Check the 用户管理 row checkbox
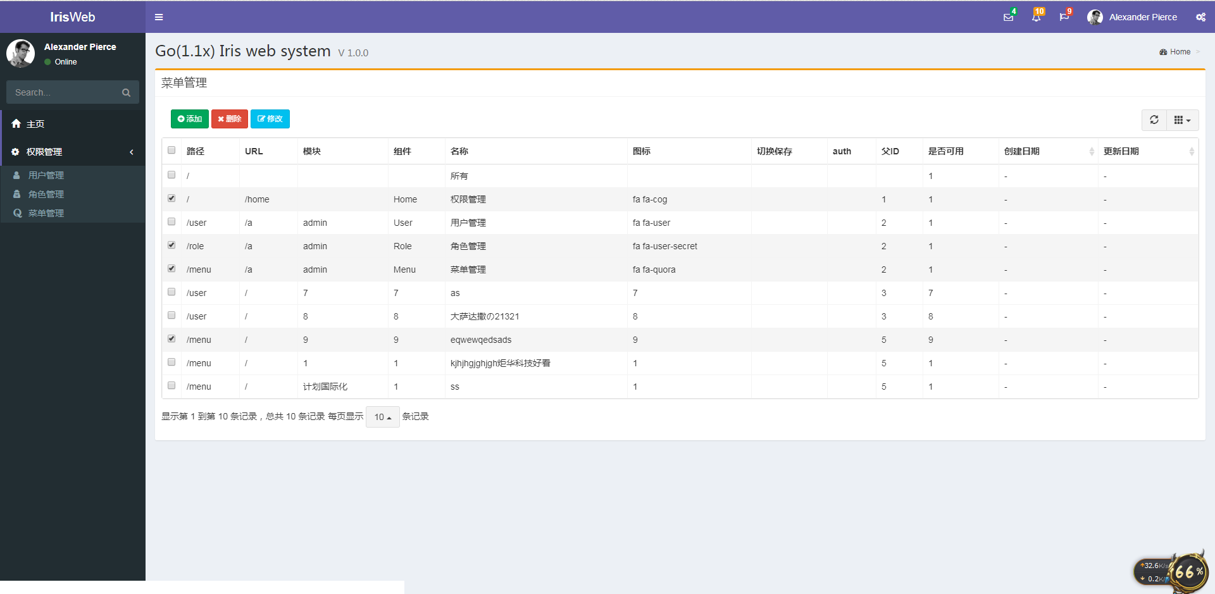Viewport: 1215px width, 594px height. [x=171, y=221]
